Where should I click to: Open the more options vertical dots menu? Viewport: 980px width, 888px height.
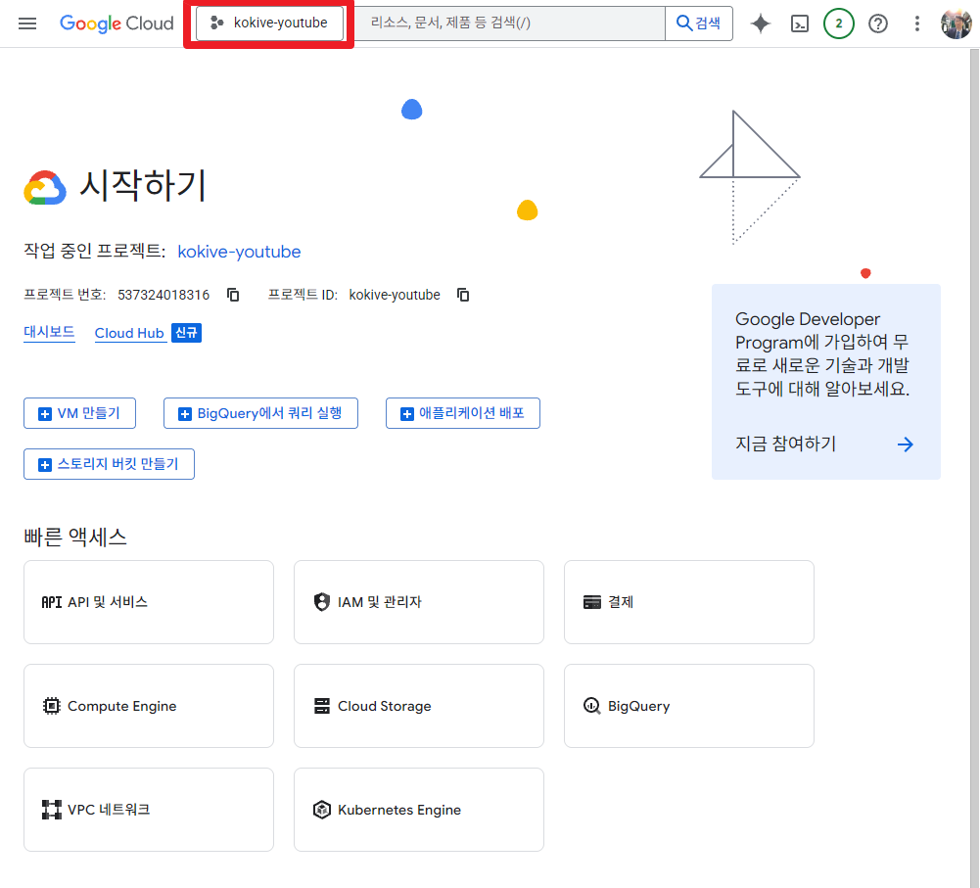pos(916,23)
